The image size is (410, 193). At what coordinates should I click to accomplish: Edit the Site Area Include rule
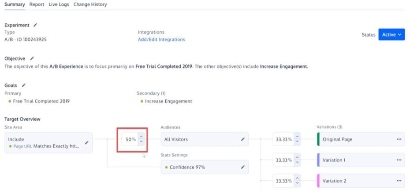(87, 142)
